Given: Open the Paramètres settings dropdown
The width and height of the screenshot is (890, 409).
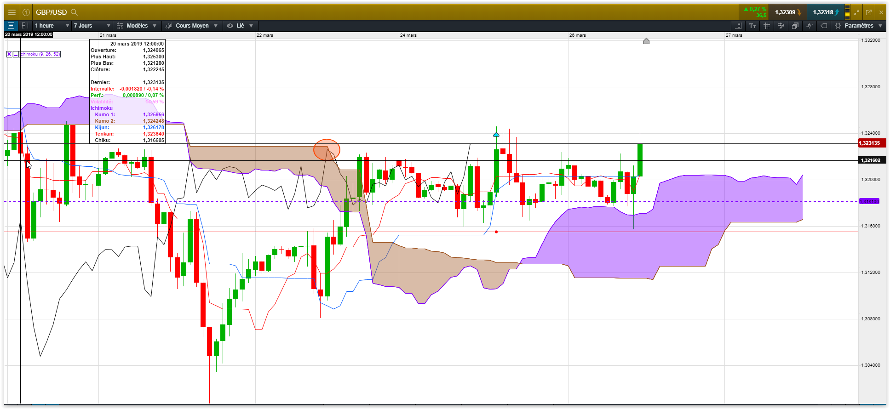Looking at the screenshot, I should click(880, 26).
